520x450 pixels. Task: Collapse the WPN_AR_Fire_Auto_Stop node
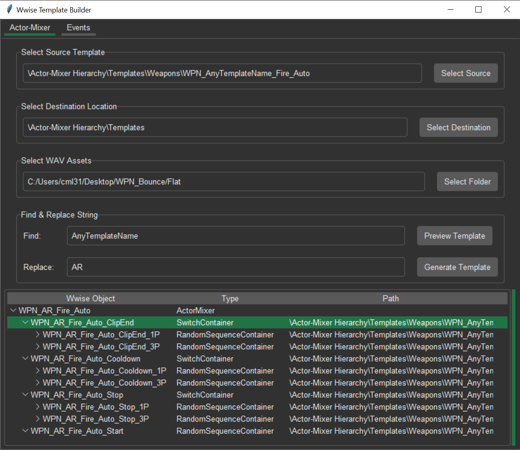point(25,395)
